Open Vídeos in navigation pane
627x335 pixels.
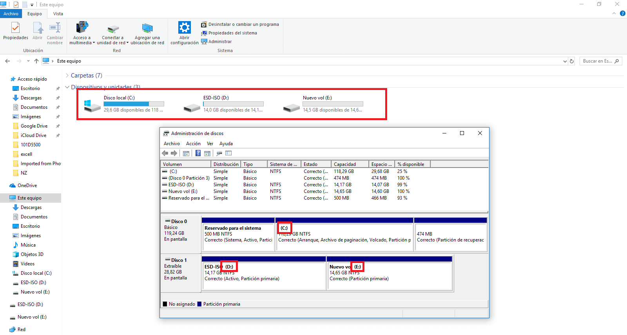(27, 264)
